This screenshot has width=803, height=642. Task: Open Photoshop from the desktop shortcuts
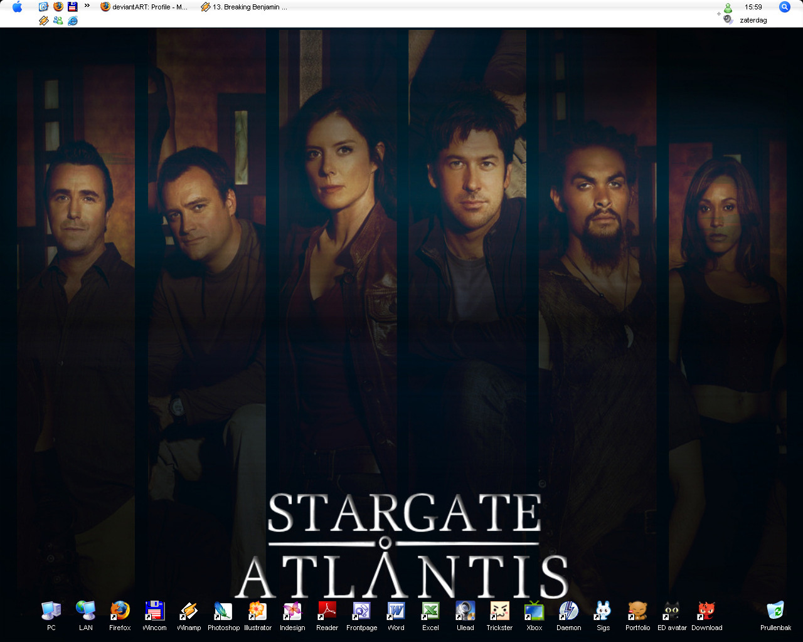pyautogui.click(x=223, y=611)
